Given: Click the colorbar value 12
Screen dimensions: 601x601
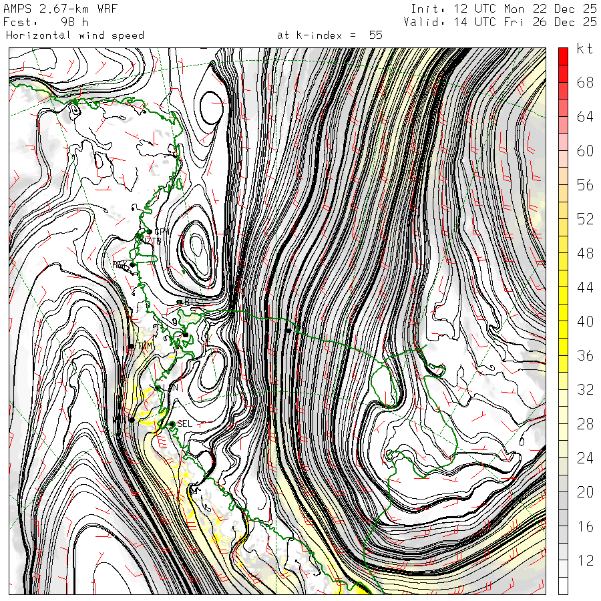Looking at the screenshot, I should (x=585, y=560).
